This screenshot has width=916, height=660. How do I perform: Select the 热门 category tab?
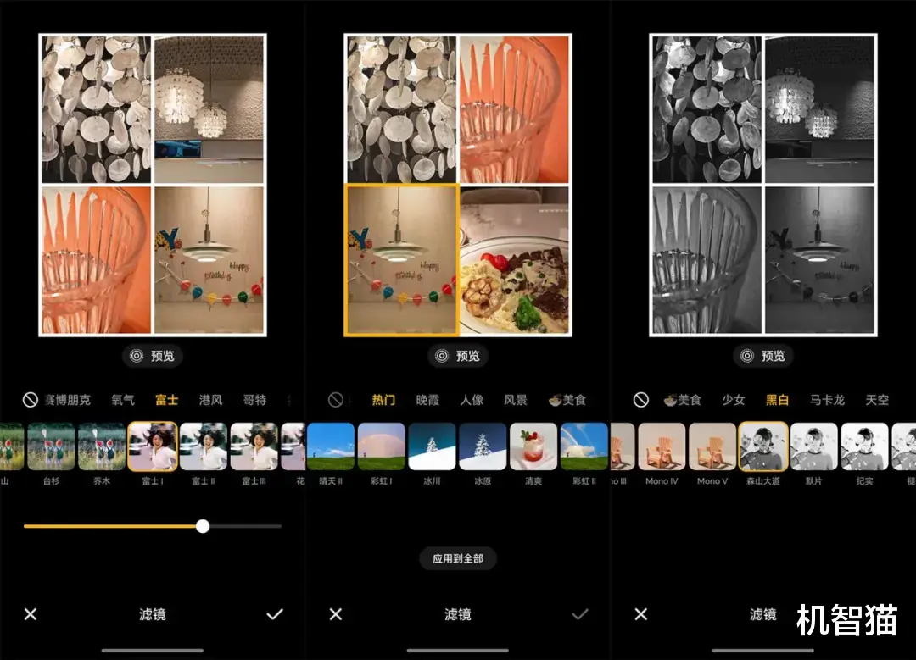[382, 399]
